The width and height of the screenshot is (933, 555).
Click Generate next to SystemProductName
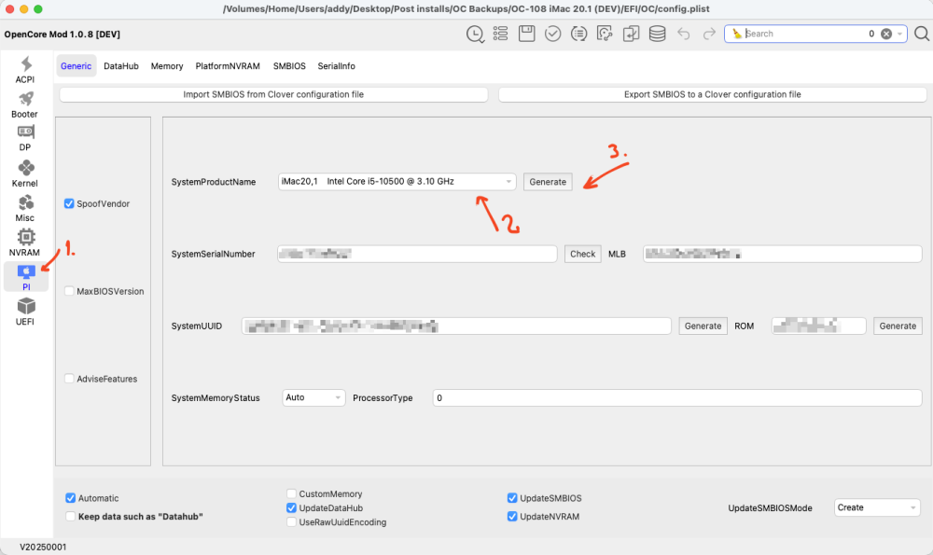[x=548, y=182]
